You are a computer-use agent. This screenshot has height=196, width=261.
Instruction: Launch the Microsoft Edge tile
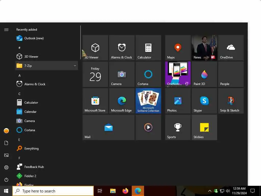(122, 101)
